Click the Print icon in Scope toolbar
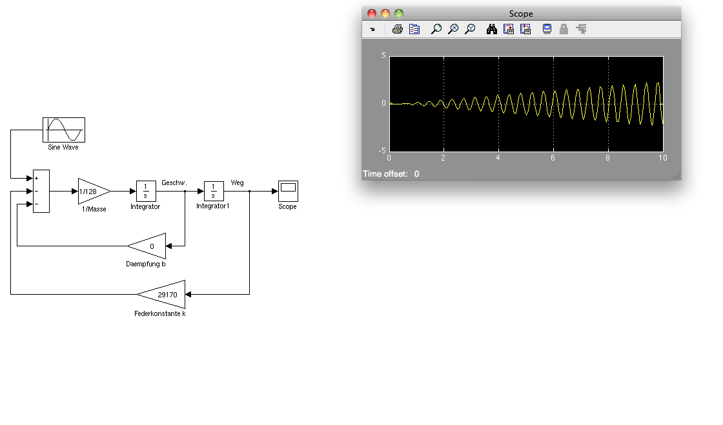 coord(398,29)
